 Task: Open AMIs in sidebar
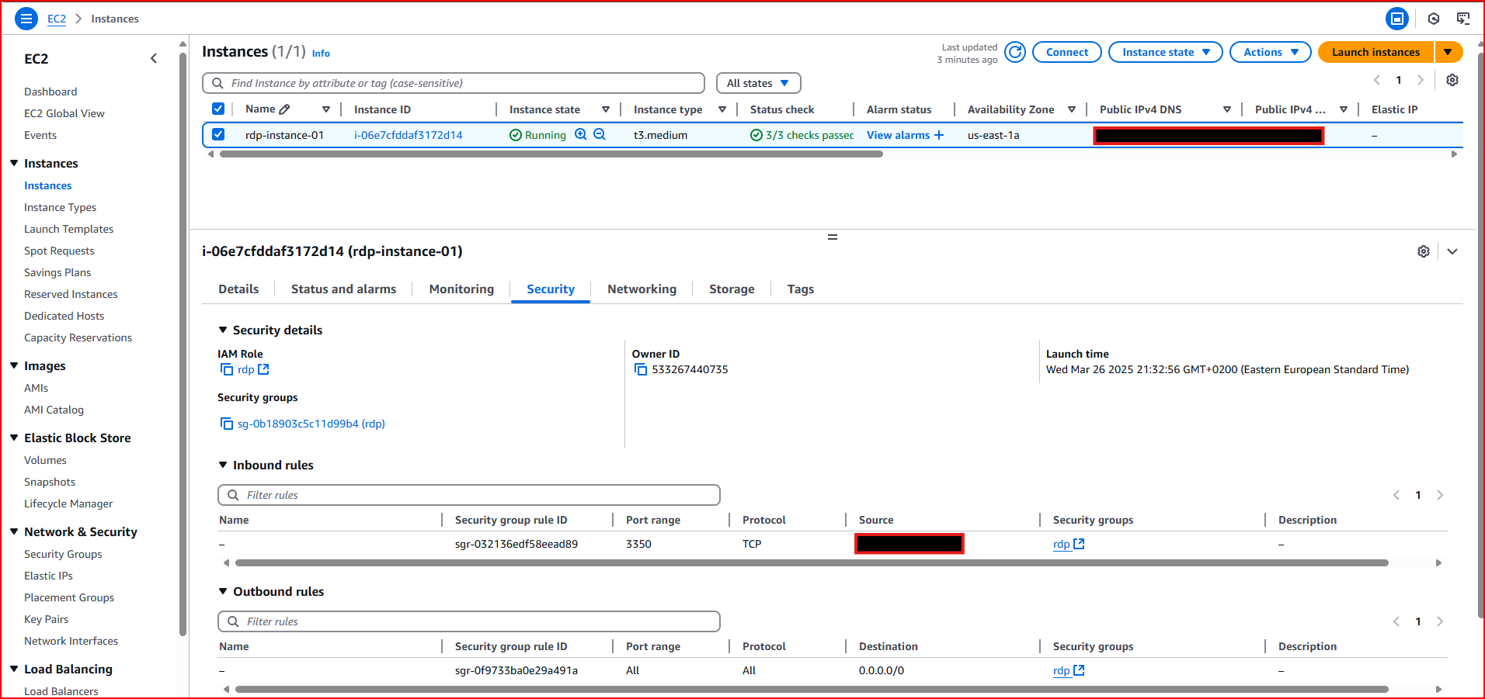click(36, 388)
